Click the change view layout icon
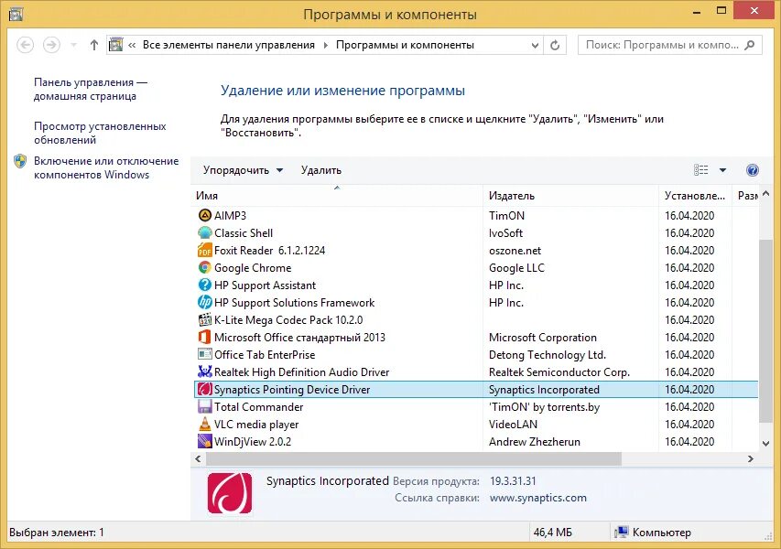Screen dimensions: 781x549 700,170
